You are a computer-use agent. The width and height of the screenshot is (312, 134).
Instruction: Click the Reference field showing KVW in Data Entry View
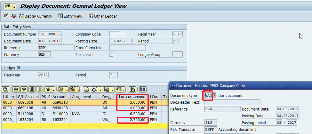pos(56,48)
